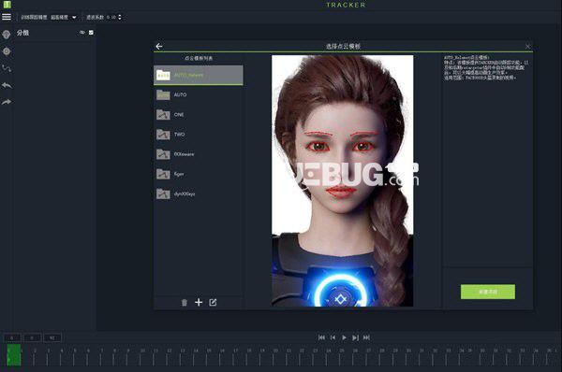Click the folder icon of the AUTO template
This screenshot has height=372, width=562.
pos(163,94)
